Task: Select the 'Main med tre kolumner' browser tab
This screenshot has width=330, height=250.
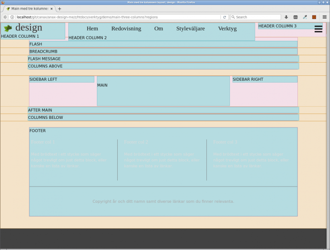Action: click(x=29, y=9)
